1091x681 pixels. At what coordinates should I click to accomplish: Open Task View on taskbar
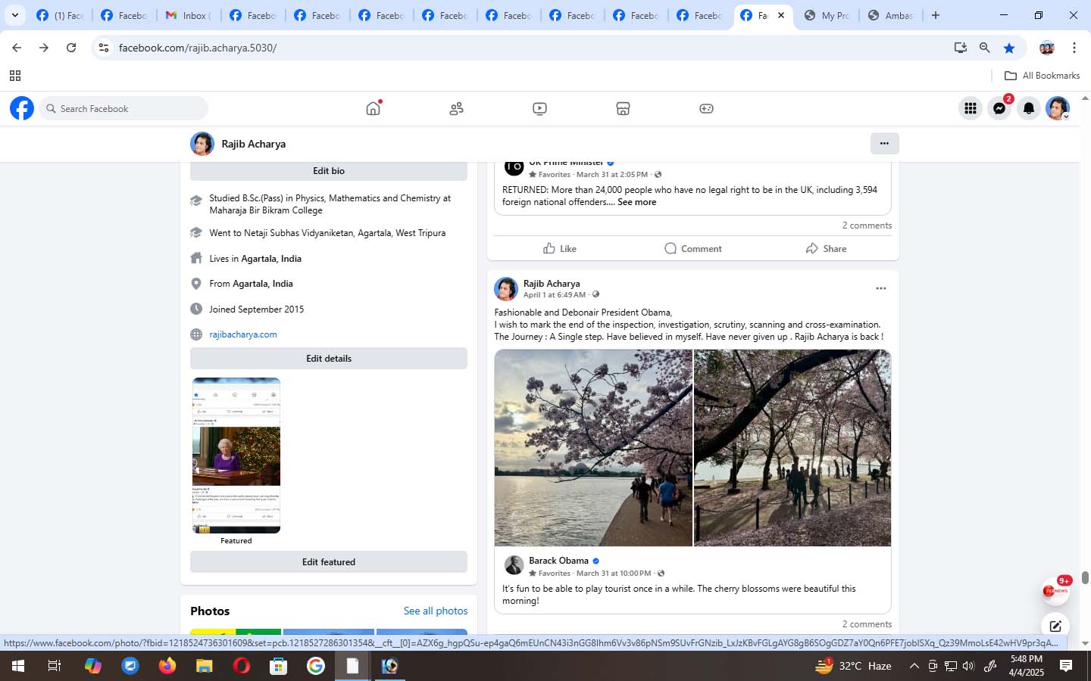tap(55, 666)
